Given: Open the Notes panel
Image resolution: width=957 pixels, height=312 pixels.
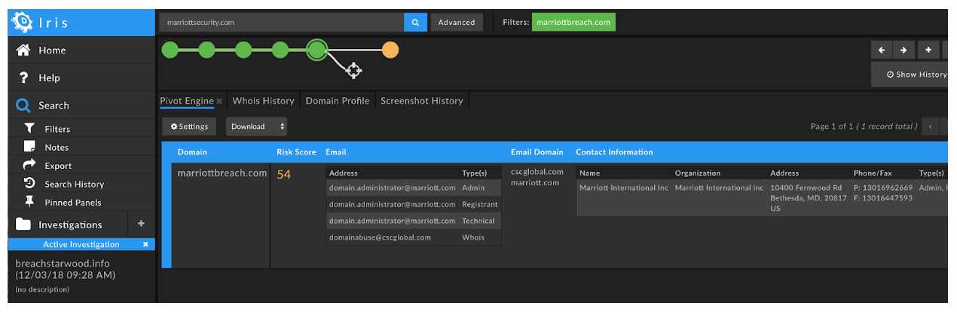Looking at the screenshot, I should 81,147.
